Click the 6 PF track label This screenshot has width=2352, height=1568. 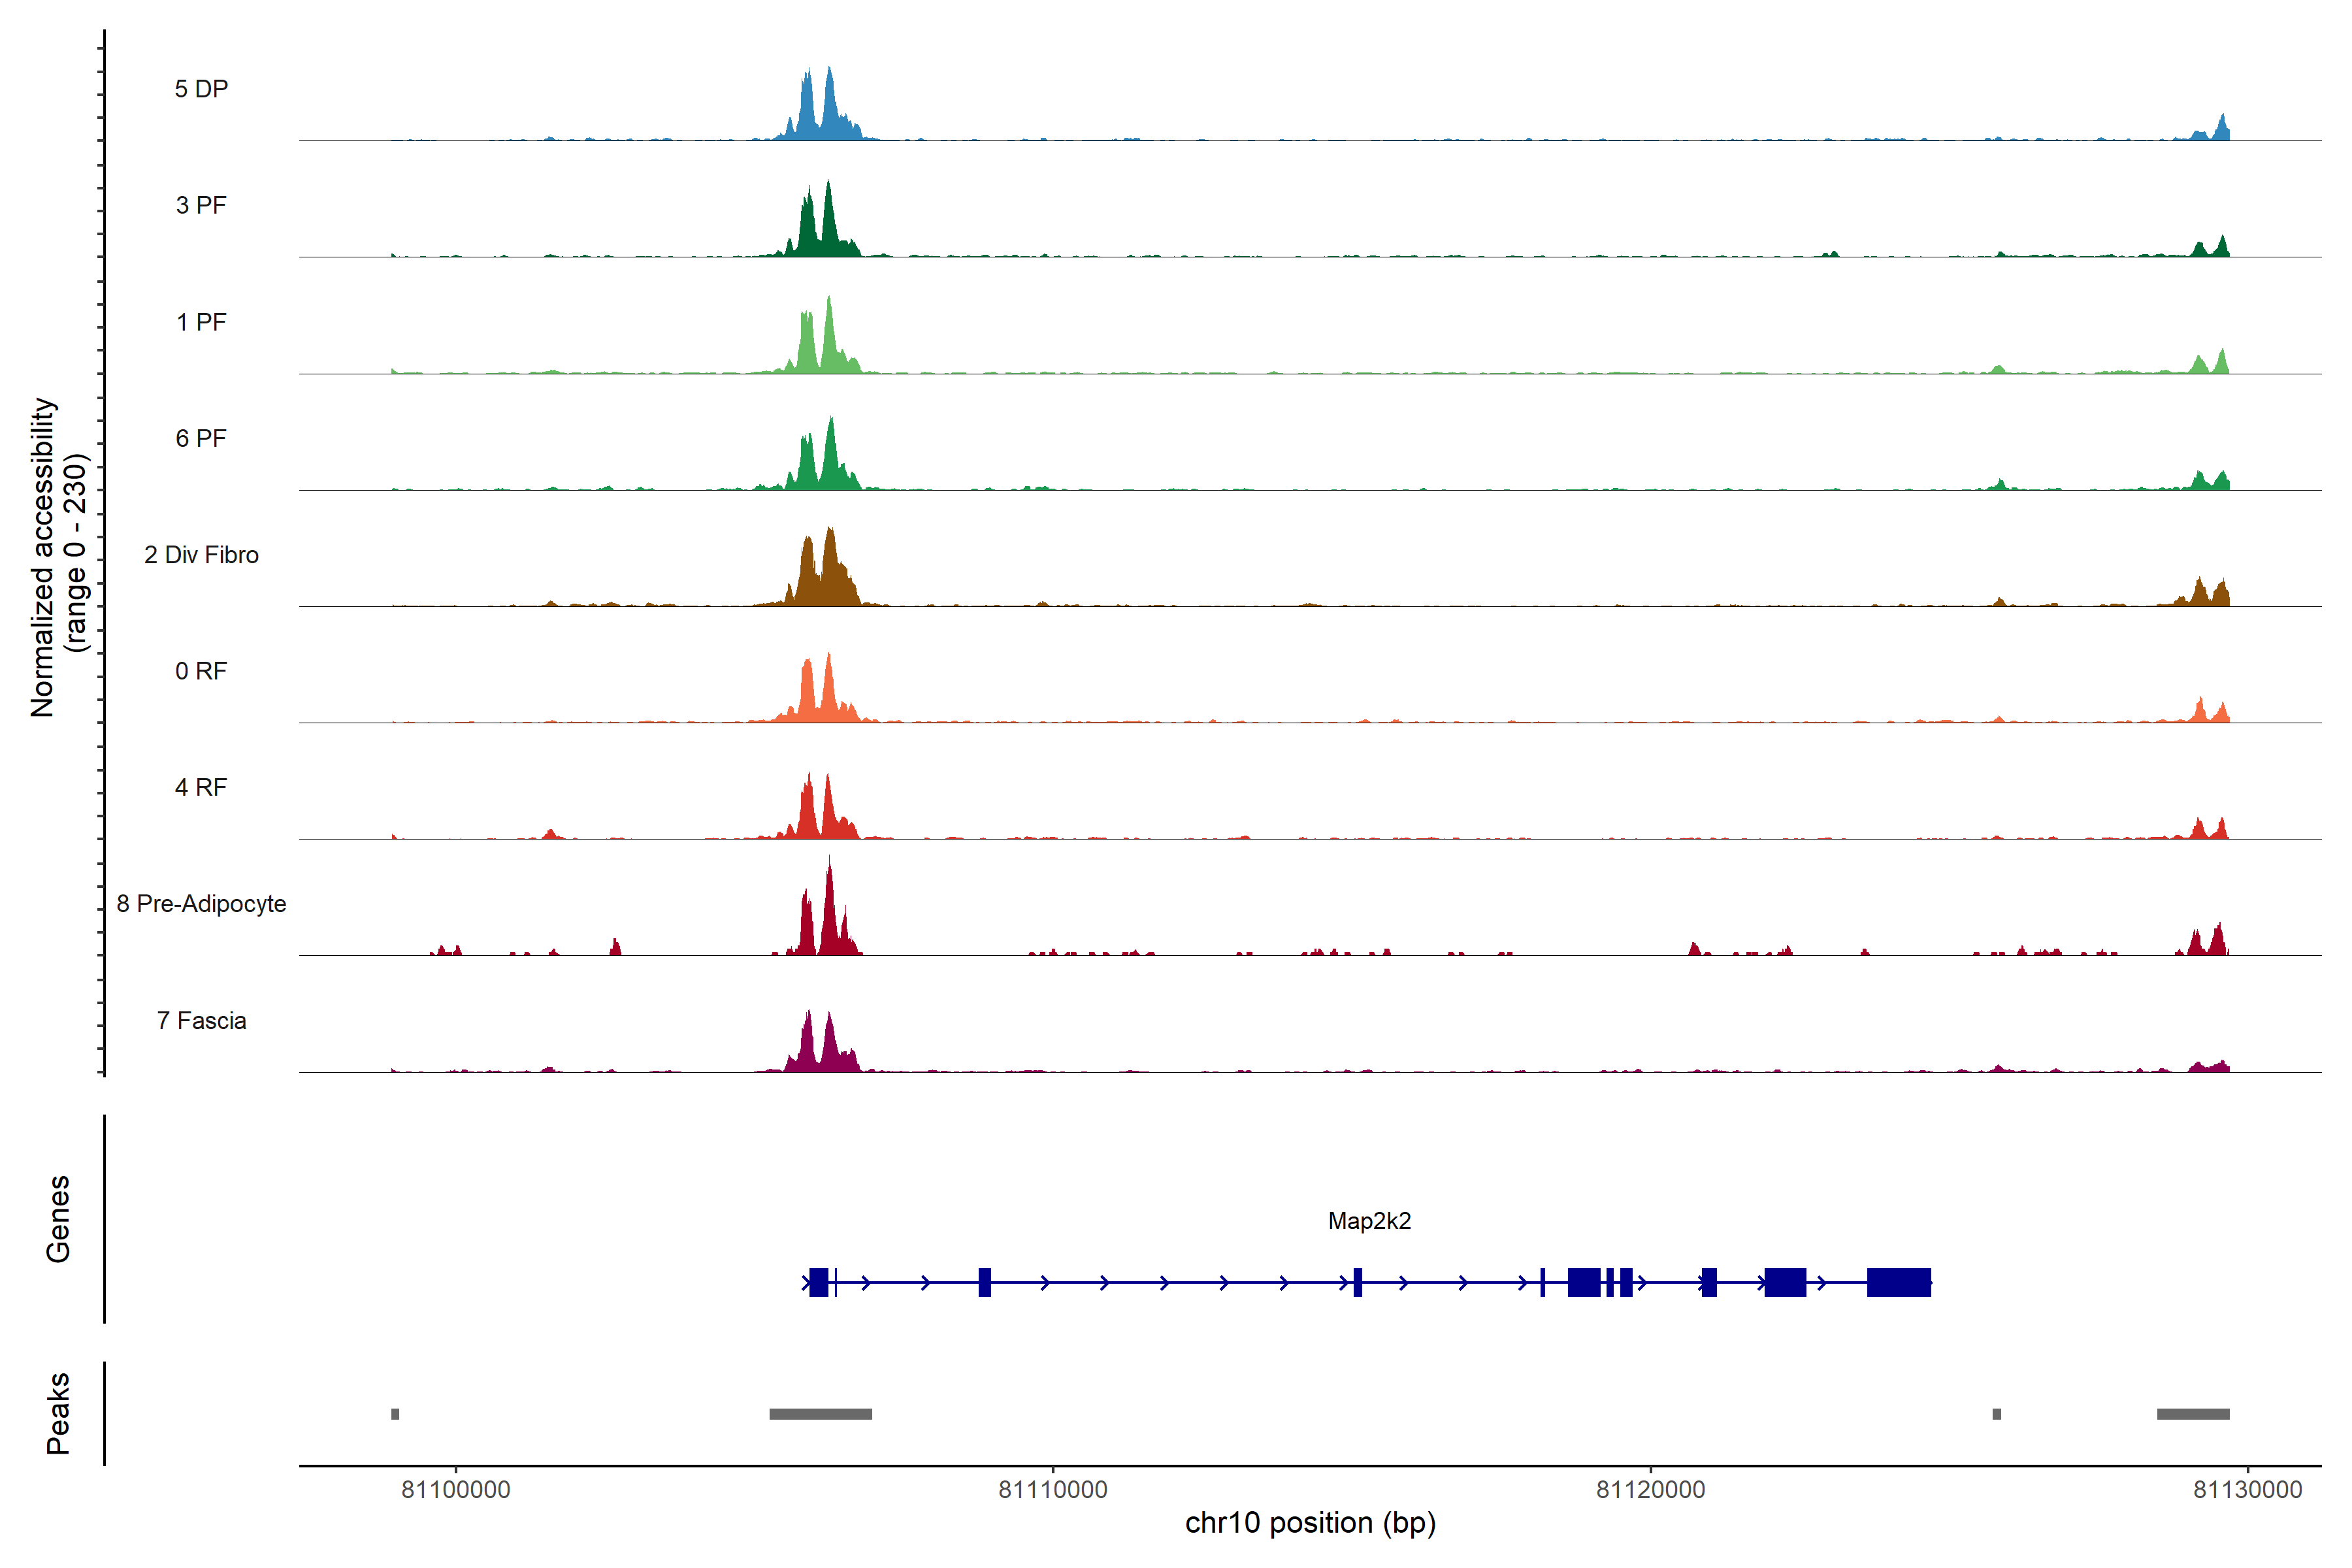click(201, 438)
